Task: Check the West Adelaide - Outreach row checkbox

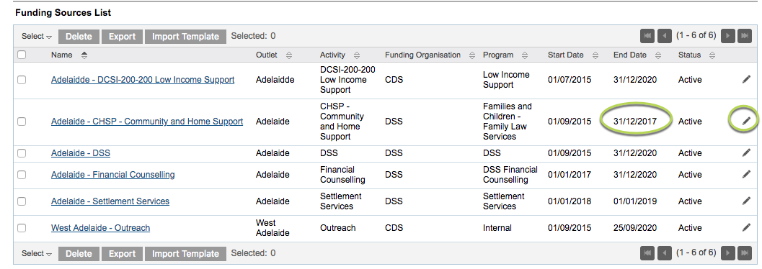Action: coord(22,228)
